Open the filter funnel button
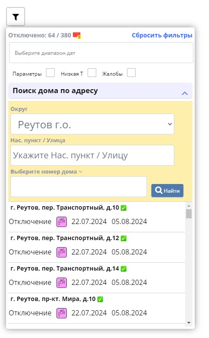 click(x=16, y=17)
